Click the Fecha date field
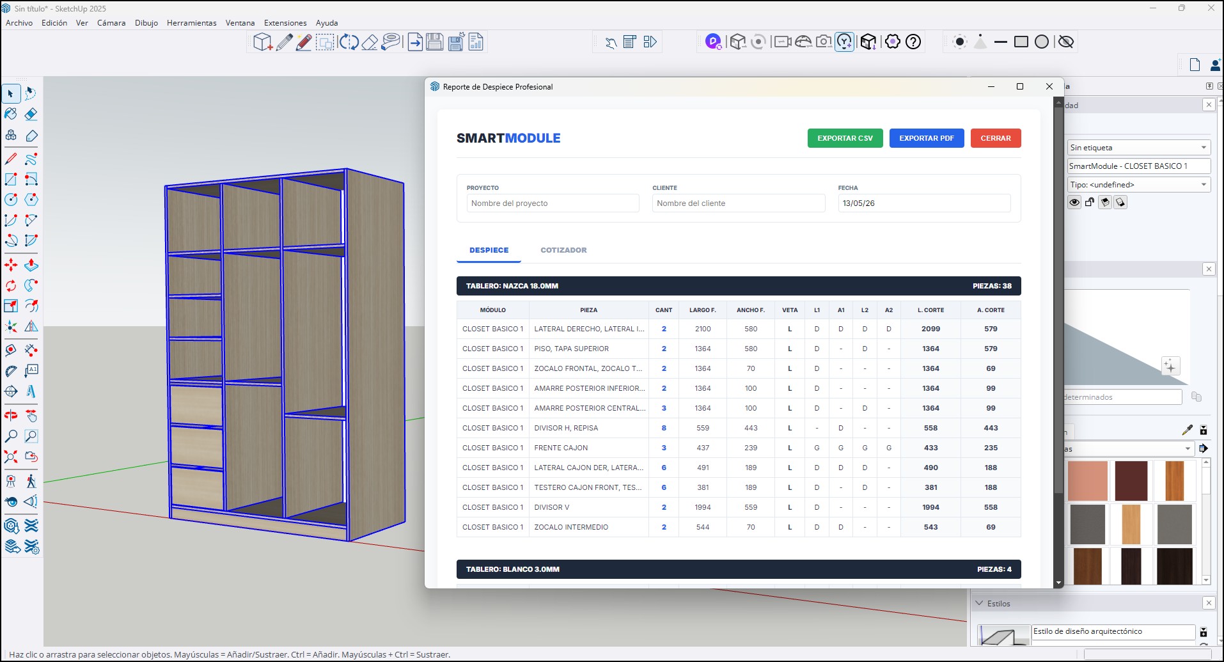Viewport: 1224px width, 662px height. pos(924,203)
